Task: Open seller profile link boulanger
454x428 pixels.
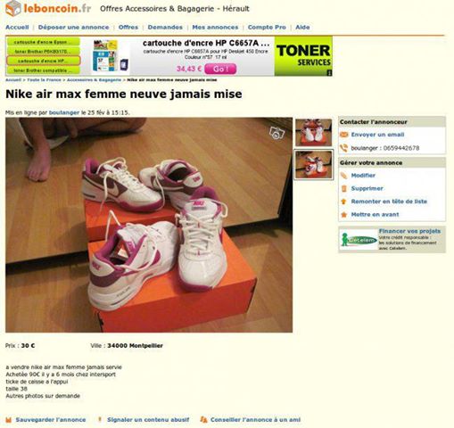Action: [x=64, y=112]
